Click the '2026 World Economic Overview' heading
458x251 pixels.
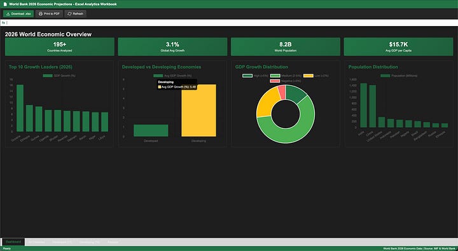coord(48,34)
